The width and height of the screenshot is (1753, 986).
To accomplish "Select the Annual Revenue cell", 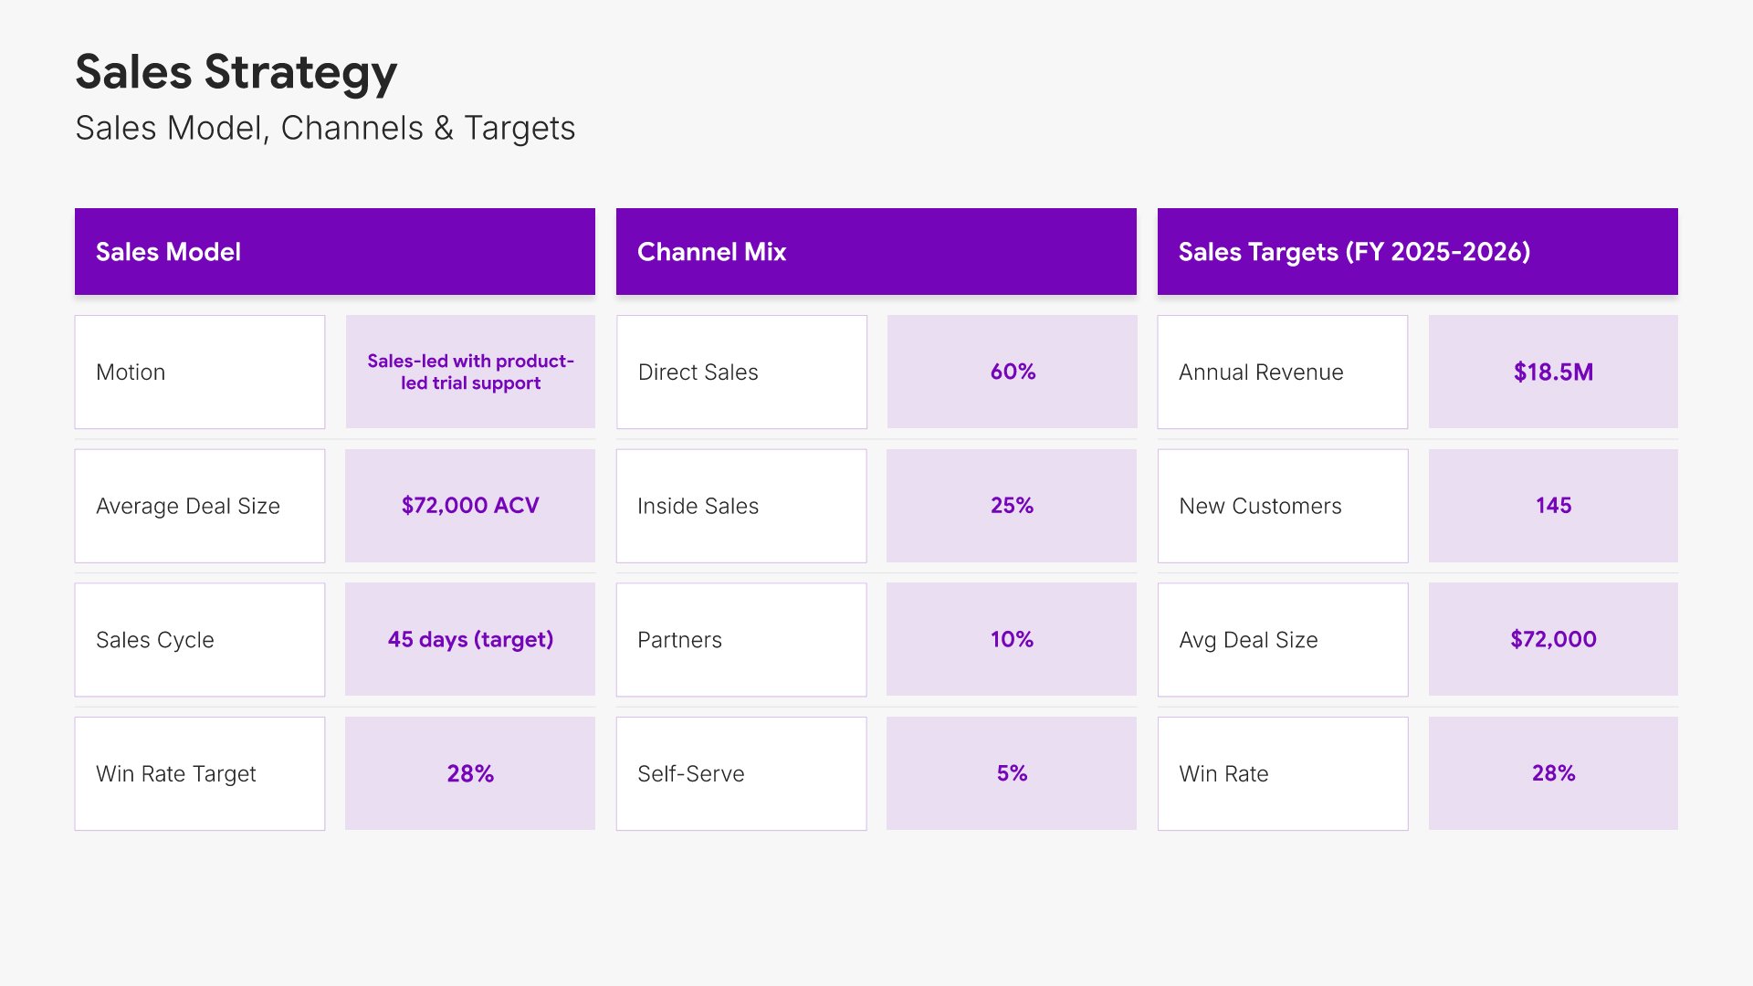I will (1282, 372).
